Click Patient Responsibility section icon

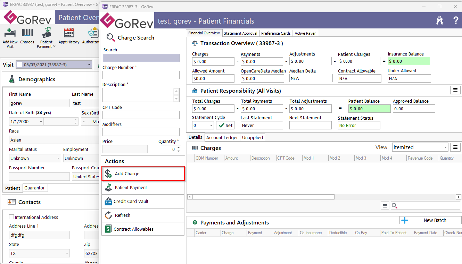[x=195, y=91]
